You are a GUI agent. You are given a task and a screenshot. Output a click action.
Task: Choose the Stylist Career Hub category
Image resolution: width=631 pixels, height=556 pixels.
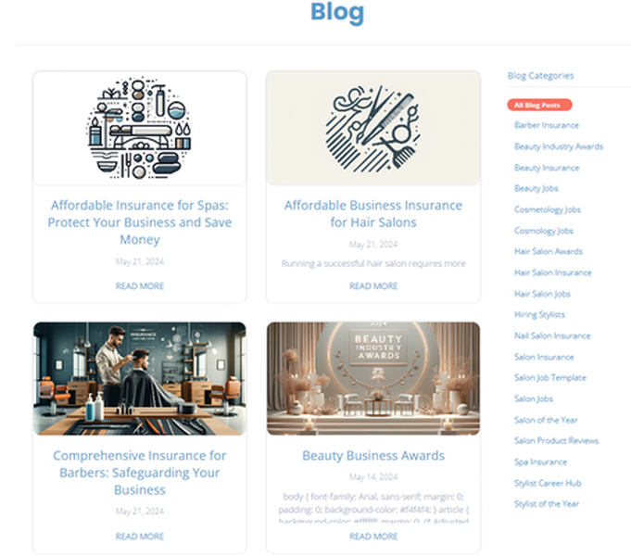pyautogui.click(x=548, y=483)
